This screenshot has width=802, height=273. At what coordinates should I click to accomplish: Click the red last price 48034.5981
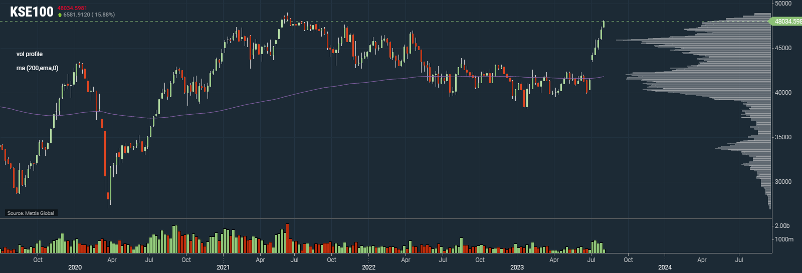coord(72,9)
